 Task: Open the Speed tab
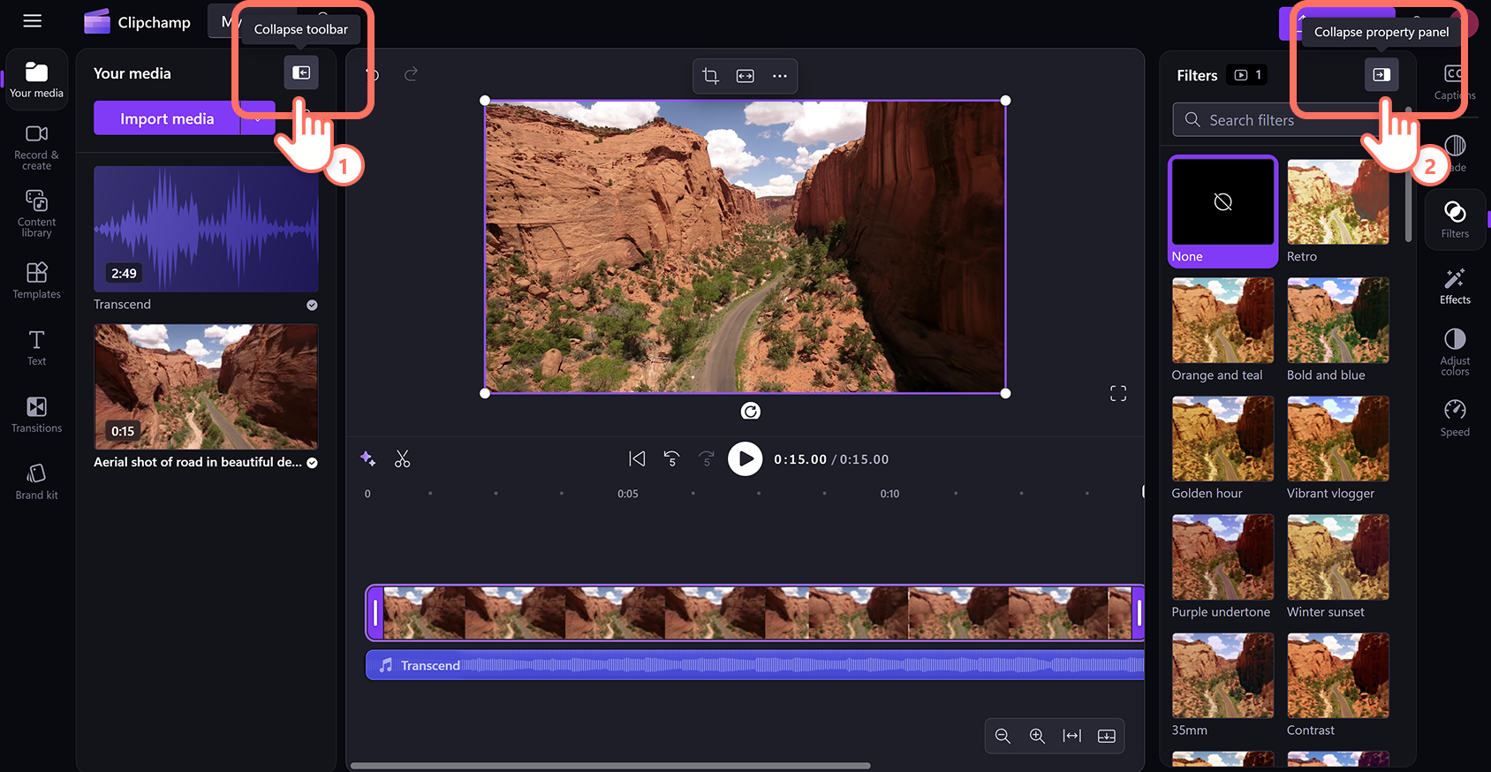1455,418
